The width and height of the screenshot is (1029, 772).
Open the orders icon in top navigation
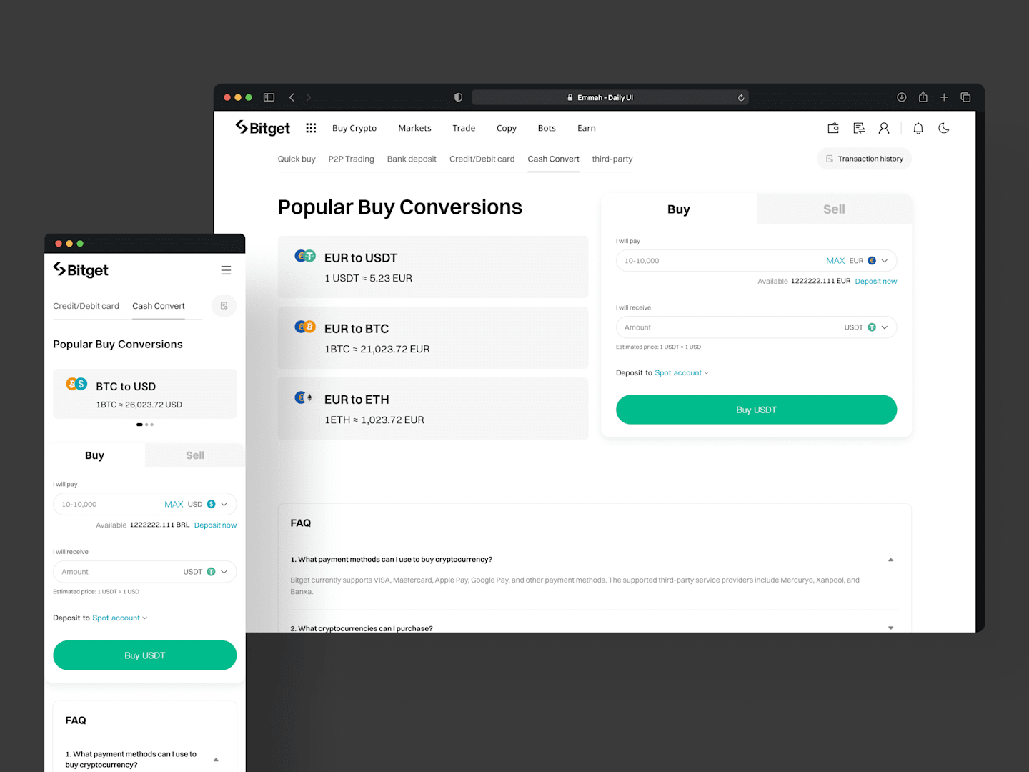point(859,128)
